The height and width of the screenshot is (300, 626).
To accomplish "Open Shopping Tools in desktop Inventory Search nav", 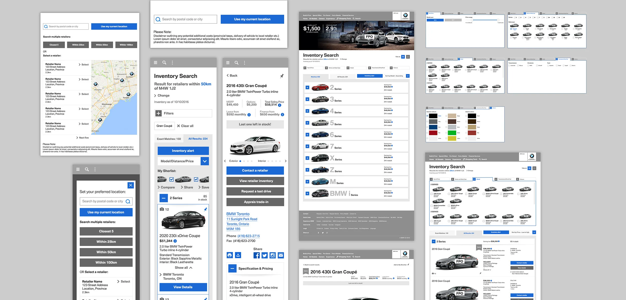I will click(x=344, y=18).
